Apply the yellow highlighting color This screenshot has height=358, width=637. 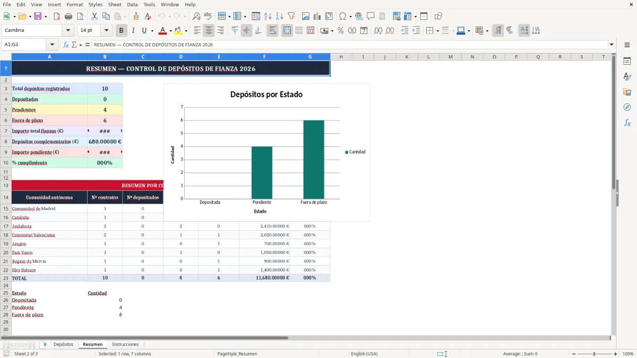tap(178, 31)
